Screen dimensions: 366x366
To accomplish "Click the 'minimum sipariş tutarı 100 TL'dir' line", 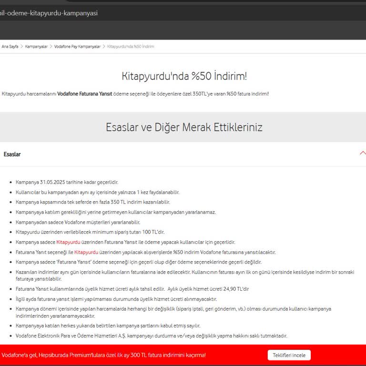I will (90, 232).
